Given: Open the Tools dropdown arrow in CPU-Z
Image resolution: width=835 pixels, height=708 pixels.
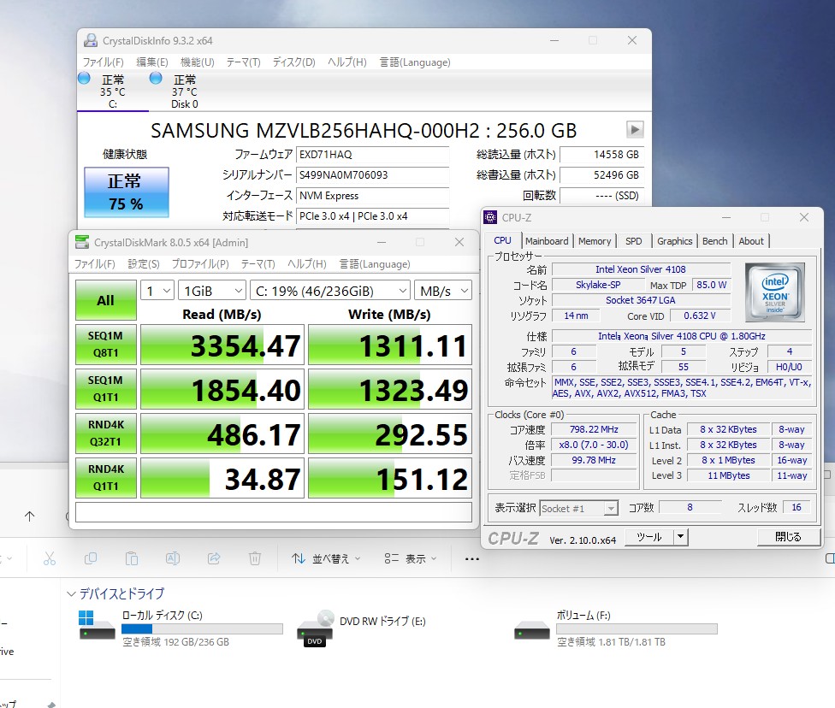Looking at the screenshot, I should (x=680, y=537).
